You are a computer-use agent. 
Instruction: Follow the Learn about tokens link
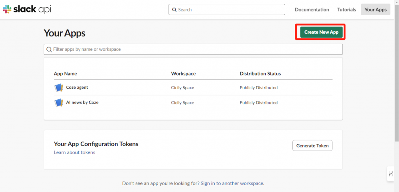[x=74, y=152]
